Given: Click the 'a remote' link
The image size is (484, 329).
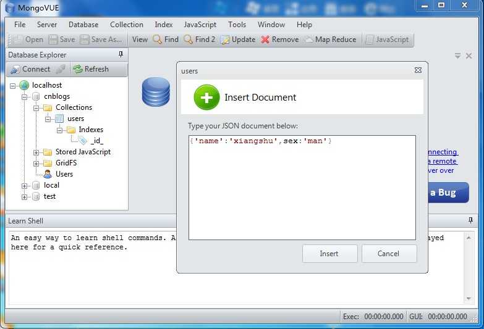Looking at the screenshot, I should point(442,161).
